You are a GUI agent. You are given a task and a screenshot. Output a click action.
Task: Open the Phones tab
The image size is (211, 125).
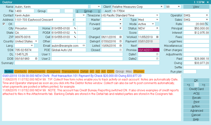click(x=139, y=71)
